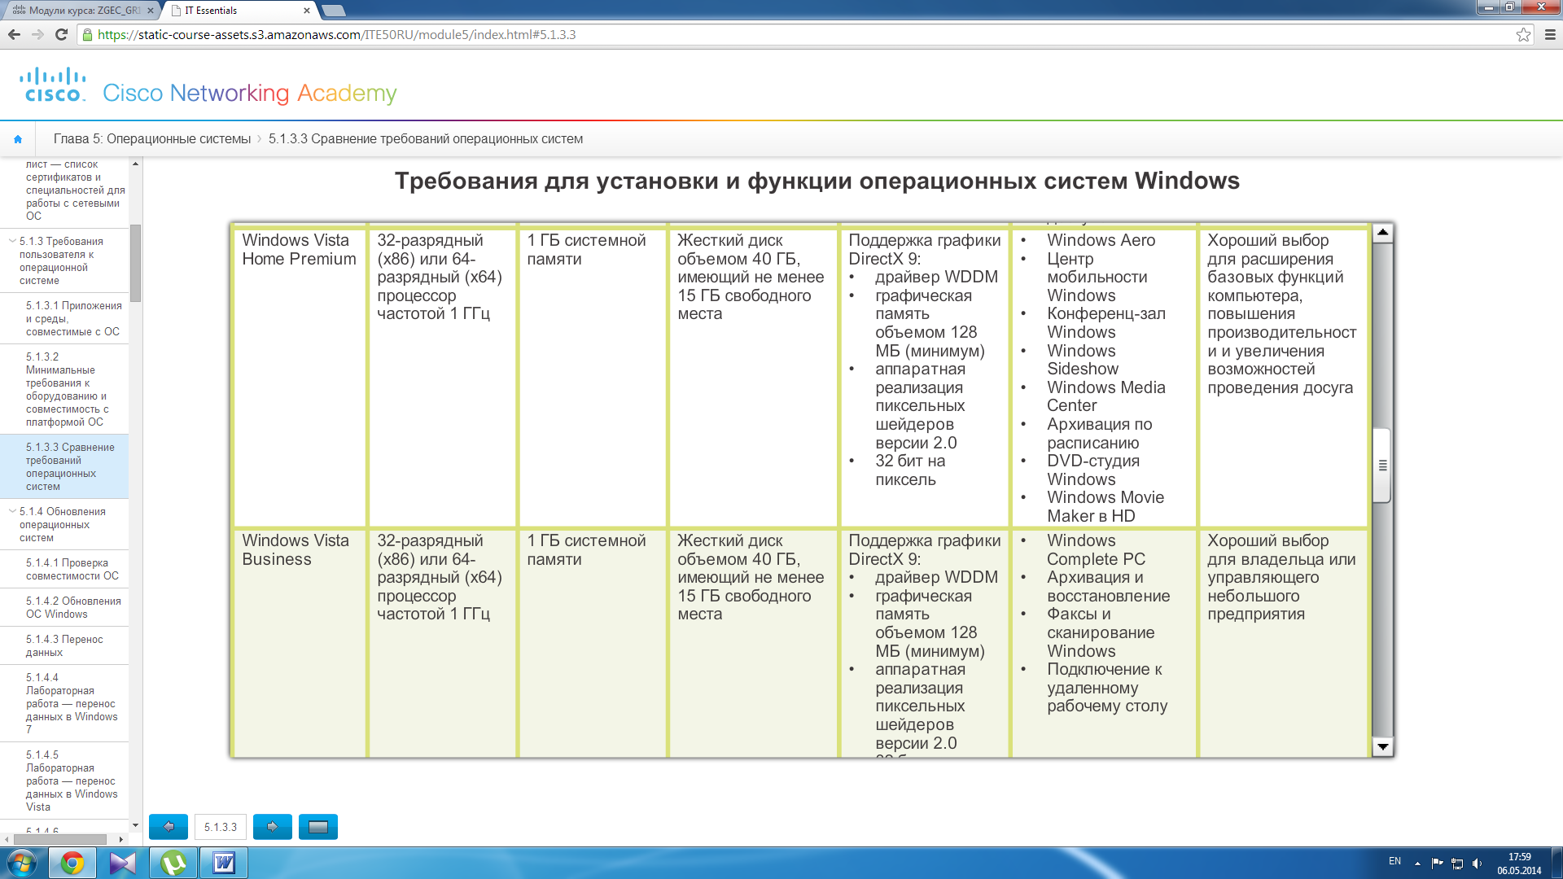This screenshot has height=879, width=1563.
Task: Bookmark this page with the star icon
Action: click(1523, 34)
